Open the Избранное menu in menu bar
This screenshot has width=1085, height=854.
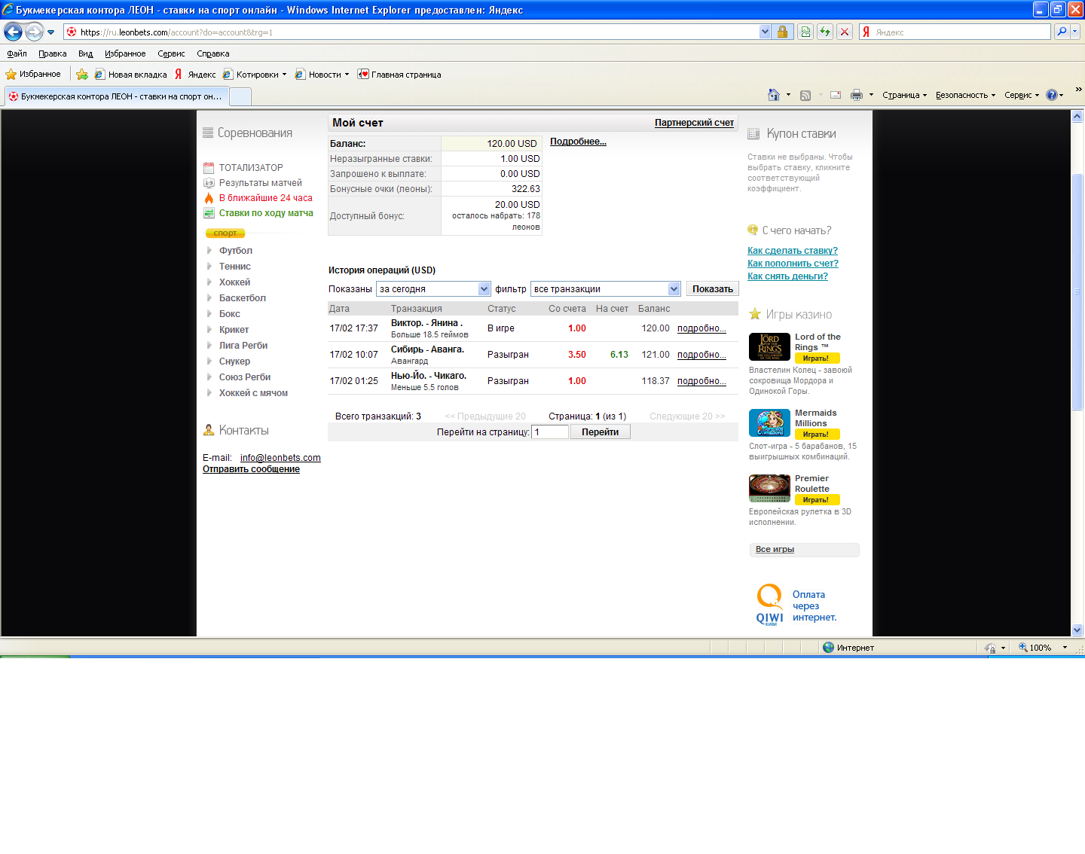tap(125, 53)
